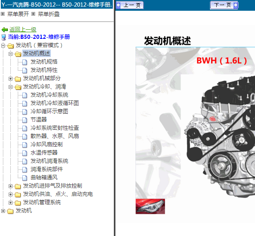The width and height of the screenshot is (255, 236).
Task: Open the 发动机润滑系统 page
Action: tap(49, 161)
